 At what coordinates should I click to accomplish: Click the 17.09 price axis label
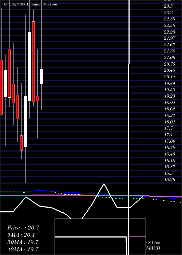point(170,141)
